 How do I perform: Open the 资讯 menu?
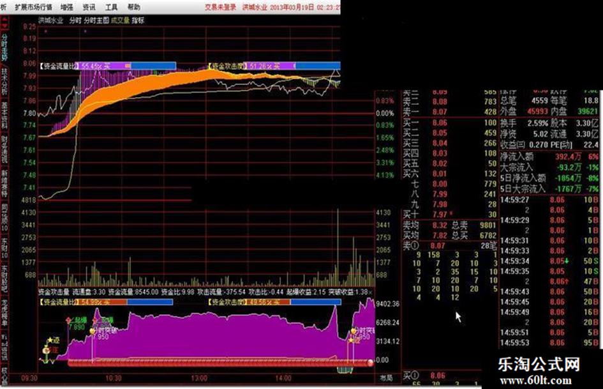click(89, 7)
